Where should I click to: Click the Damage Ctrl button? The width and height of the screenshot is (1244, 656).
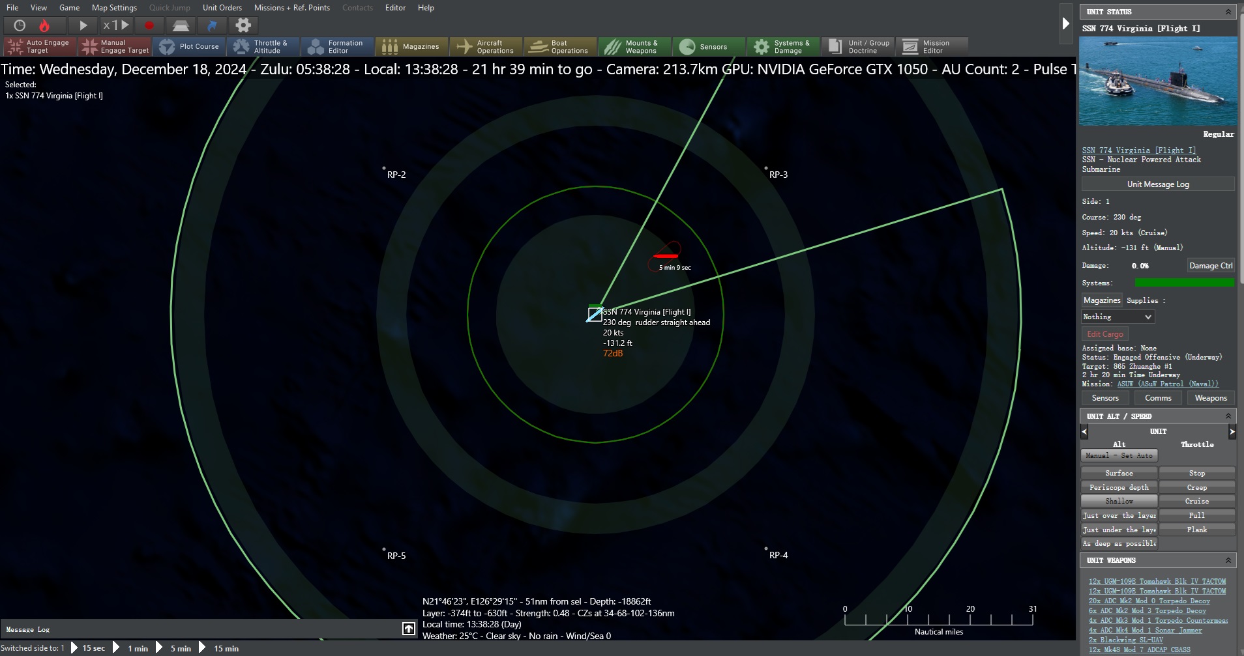(1211, 265)
